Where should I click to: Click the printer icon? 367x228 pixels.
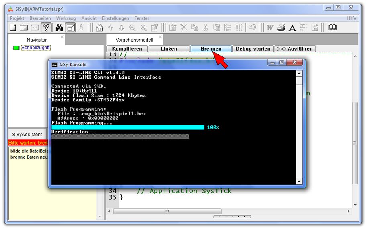click(281, 27)
